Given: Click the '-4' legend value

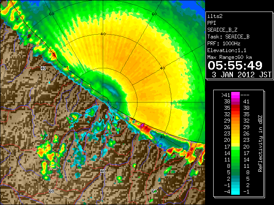Looking at the screenshot, I should [x=227, y=192].
